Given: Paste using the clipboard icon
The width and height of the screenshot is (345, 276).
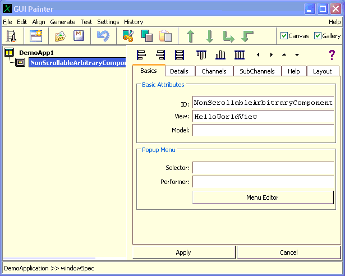Looking at the screenshot, I should click(x=165, y=36).
